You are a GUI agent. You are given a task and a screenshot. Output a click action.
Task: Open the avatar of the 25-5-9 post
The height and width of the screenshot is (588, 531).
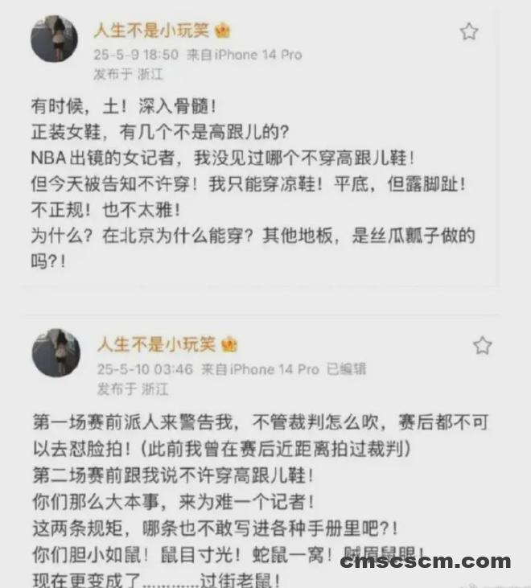pyautogui.click(x=55, y=39)
